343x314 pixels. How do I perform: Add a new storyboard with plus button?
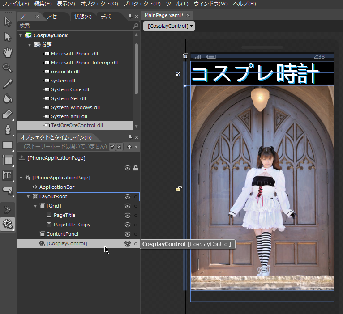click(129, 147)
